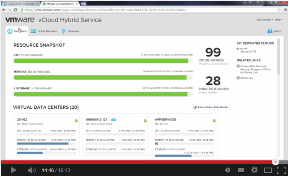Image resolution: width=289 pixels, height=177 pixels.
Task: Click the green lock on APPSERVICES card
Action: tap(214, 120)
